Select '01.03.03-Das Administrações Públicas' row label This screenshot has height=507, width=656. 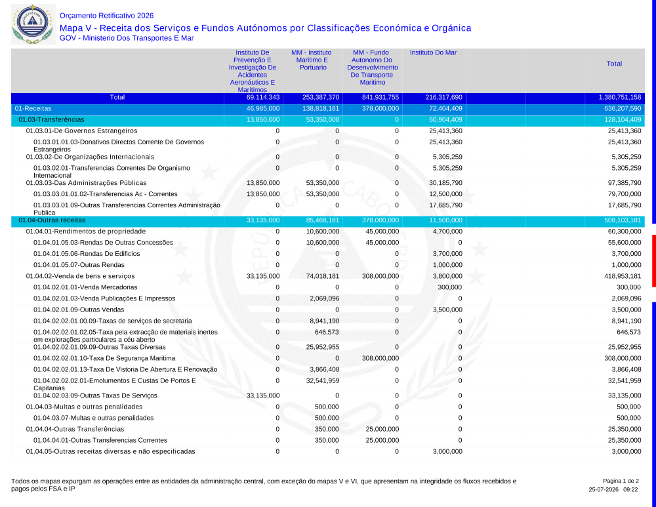coord(86,183)
